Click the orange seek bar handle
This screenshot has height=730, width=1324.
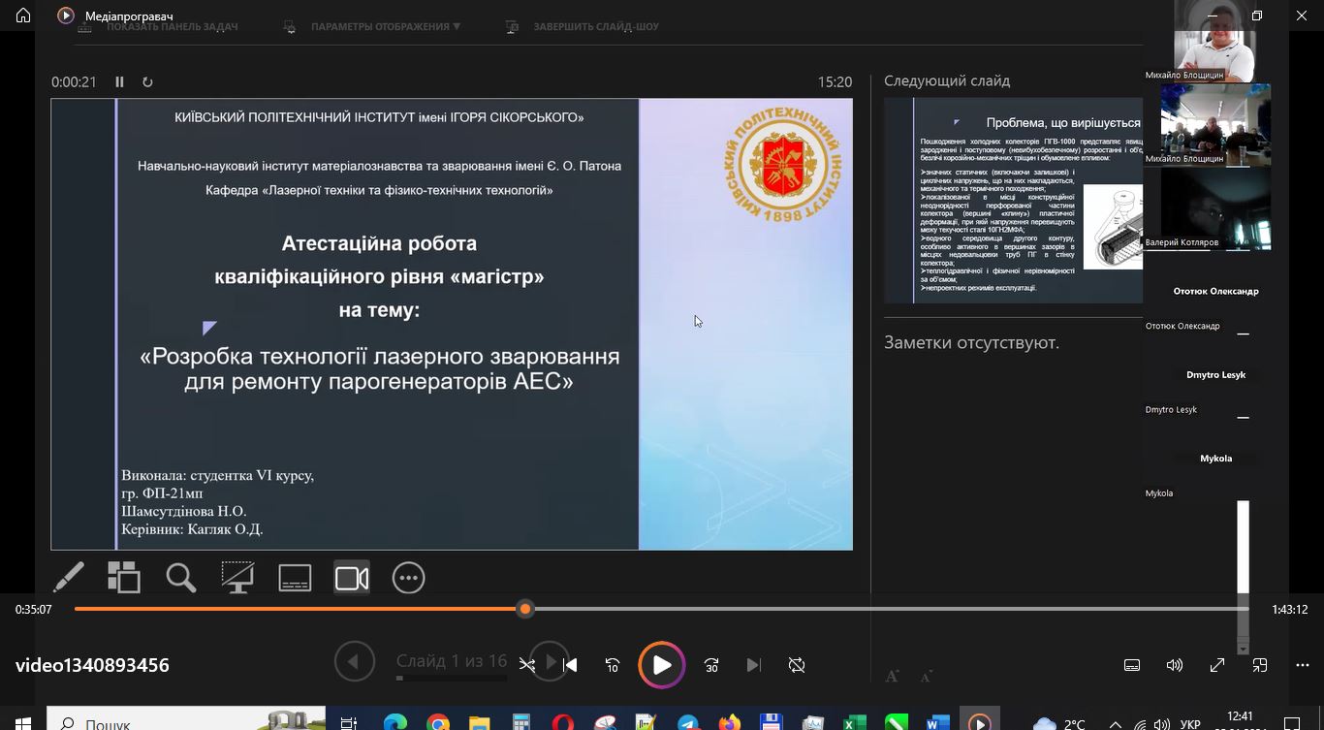525,609
